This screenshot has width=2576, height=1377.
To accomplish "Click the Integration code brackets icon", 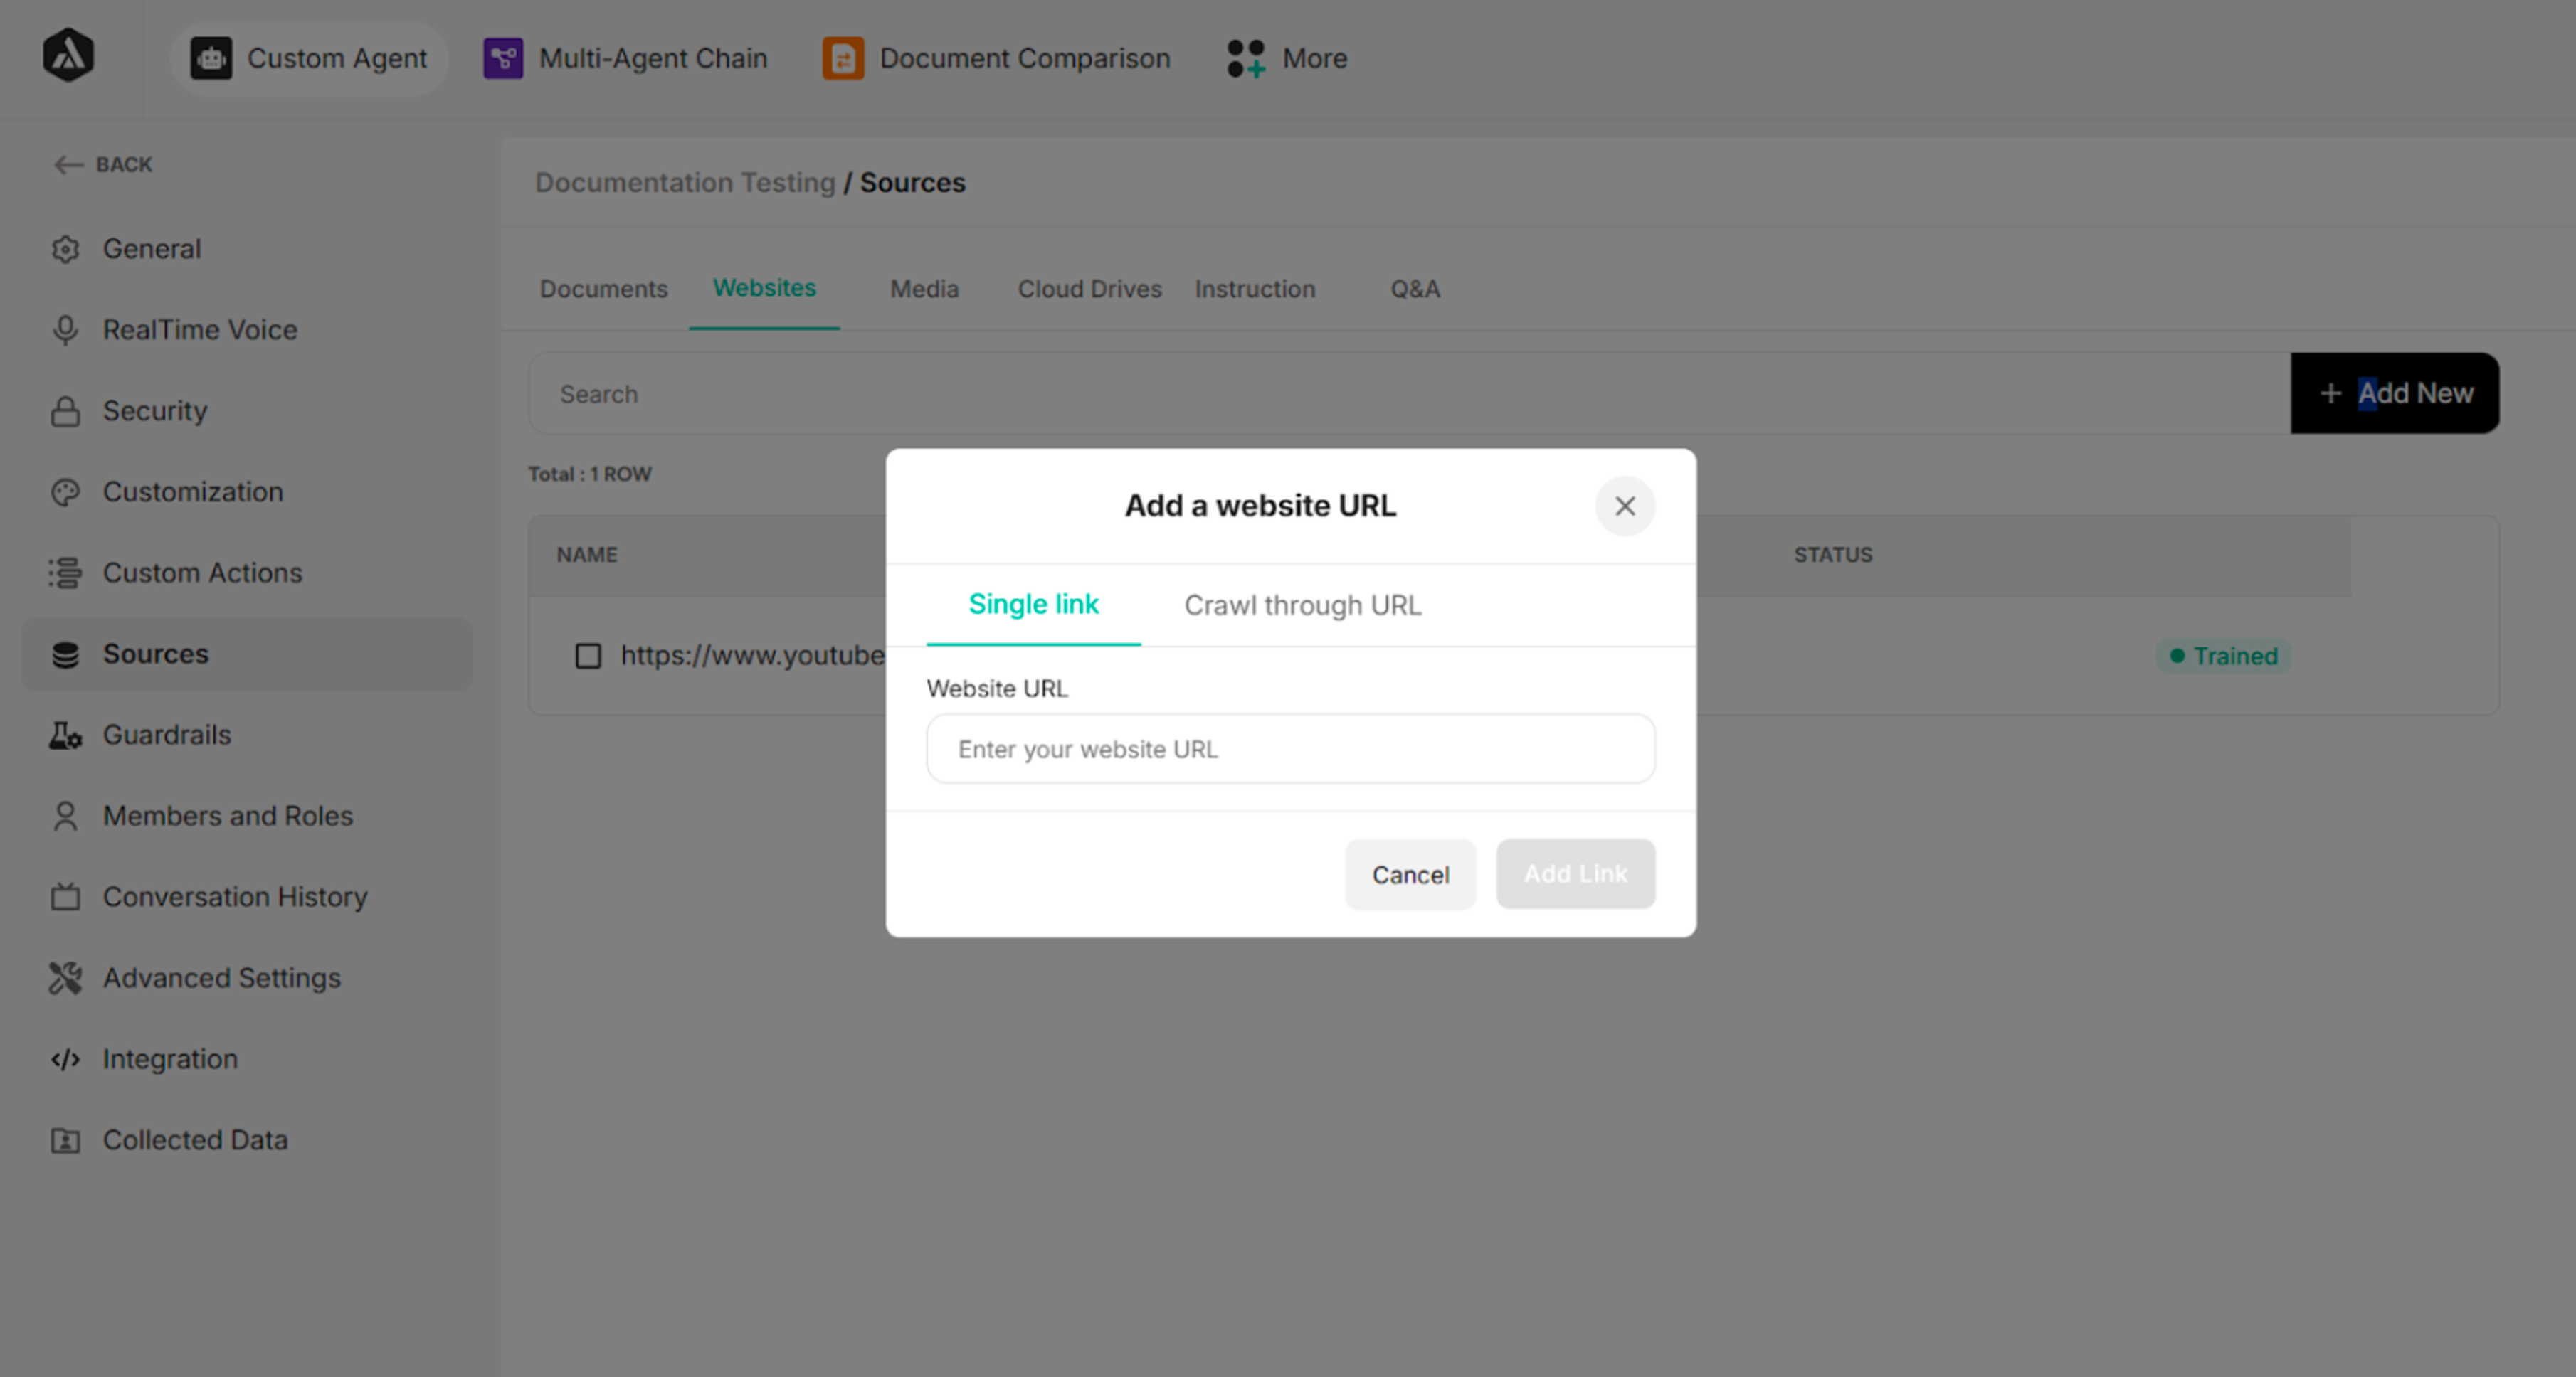I will click(x=65, y=1059).
